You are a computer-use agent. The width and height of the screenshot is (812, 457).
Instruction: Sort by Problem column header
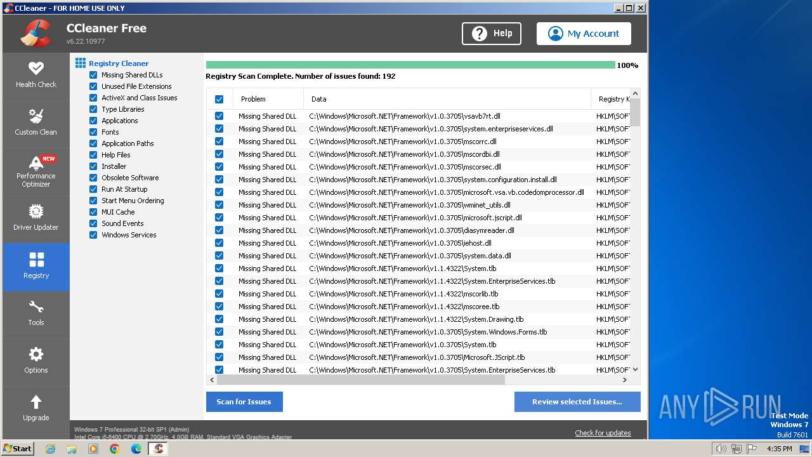268,99
